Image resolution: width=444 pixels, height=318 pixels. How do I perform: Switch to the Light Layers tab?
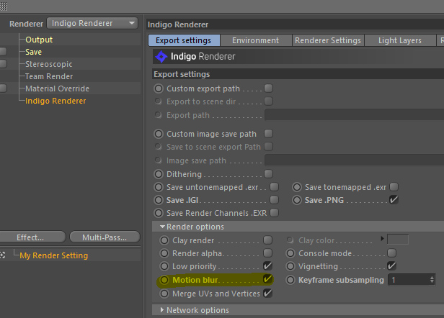[x=400, y=40]
